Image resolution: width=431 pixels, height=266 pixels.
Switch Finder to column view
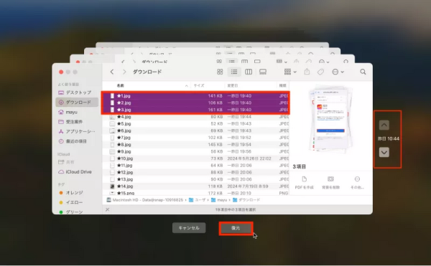pyautogui.click(x=249, y=72)
